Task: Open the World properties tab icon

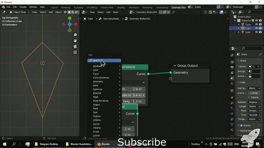Action: [x=232, y=84]
